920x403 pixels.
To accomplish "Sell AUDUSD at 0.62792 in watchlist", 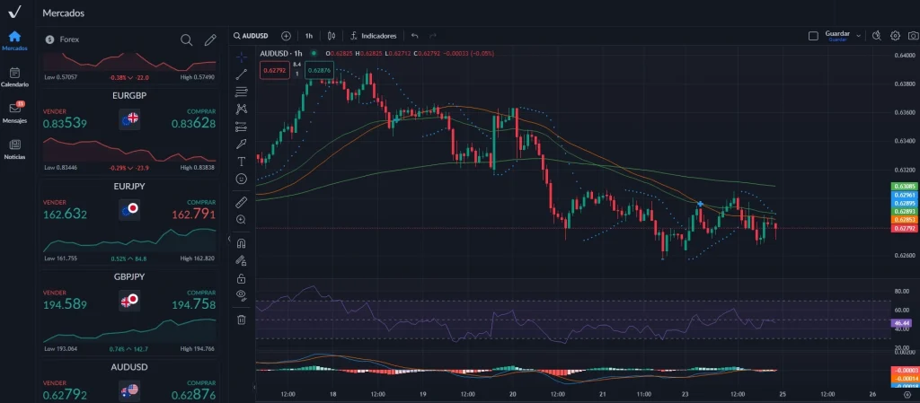I will pyautogui.click(x=65, y=395).
